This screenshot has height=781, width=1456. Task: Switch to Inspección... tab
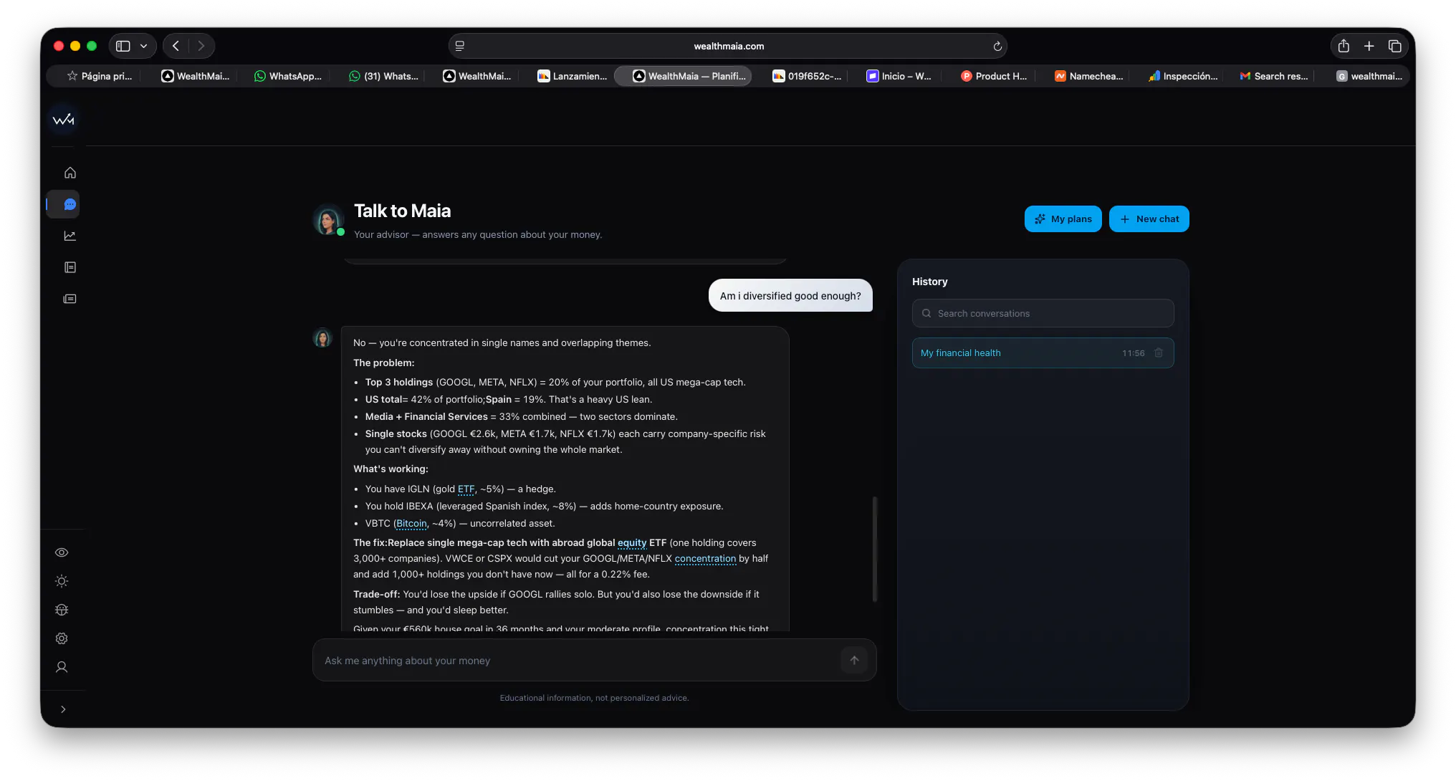click(1182, 76)
